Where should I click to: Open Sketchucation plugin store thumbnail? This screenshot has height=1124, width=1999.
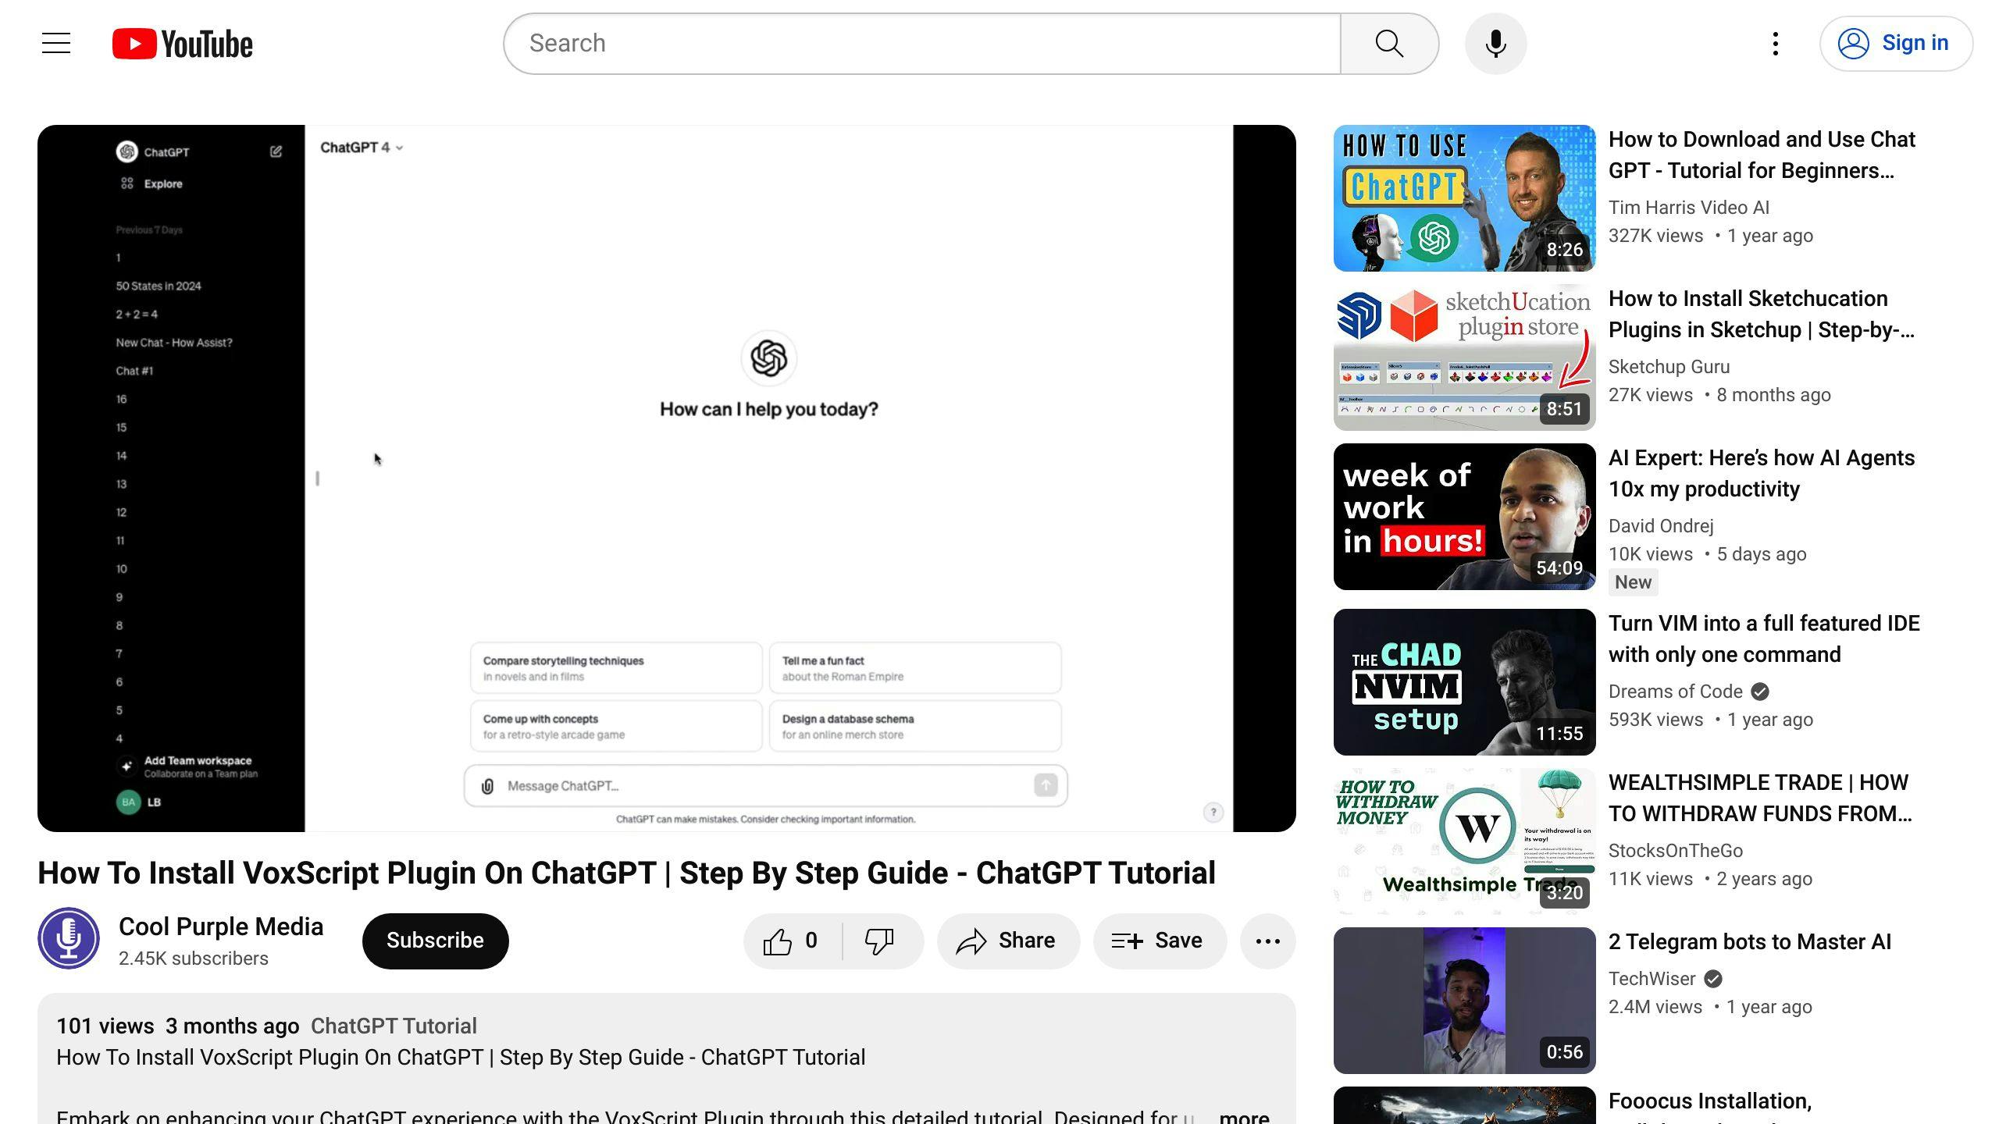pyautogui.click(x=1464, y=357)
